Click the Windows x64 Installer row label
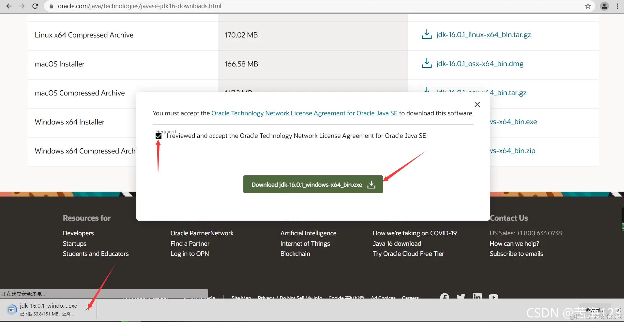 pyautogui.click(x=69, y=122)
